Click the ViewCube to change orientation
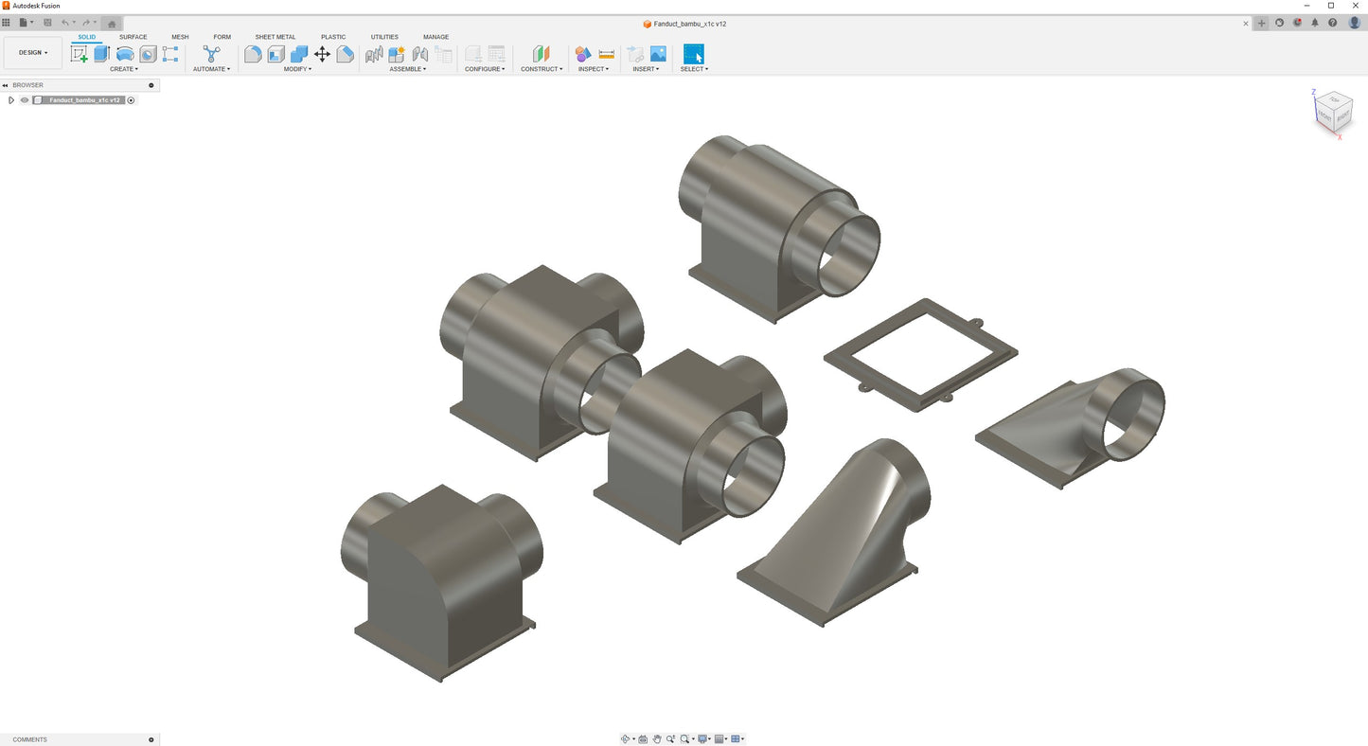The image size is (1368, 746). tap(1333, 112)
